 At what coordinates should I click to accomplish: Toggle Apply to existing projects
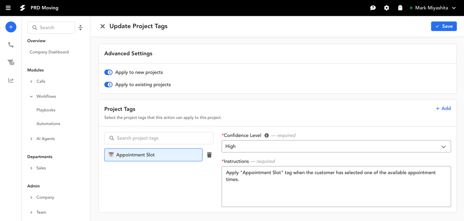(x=108, y=85)
